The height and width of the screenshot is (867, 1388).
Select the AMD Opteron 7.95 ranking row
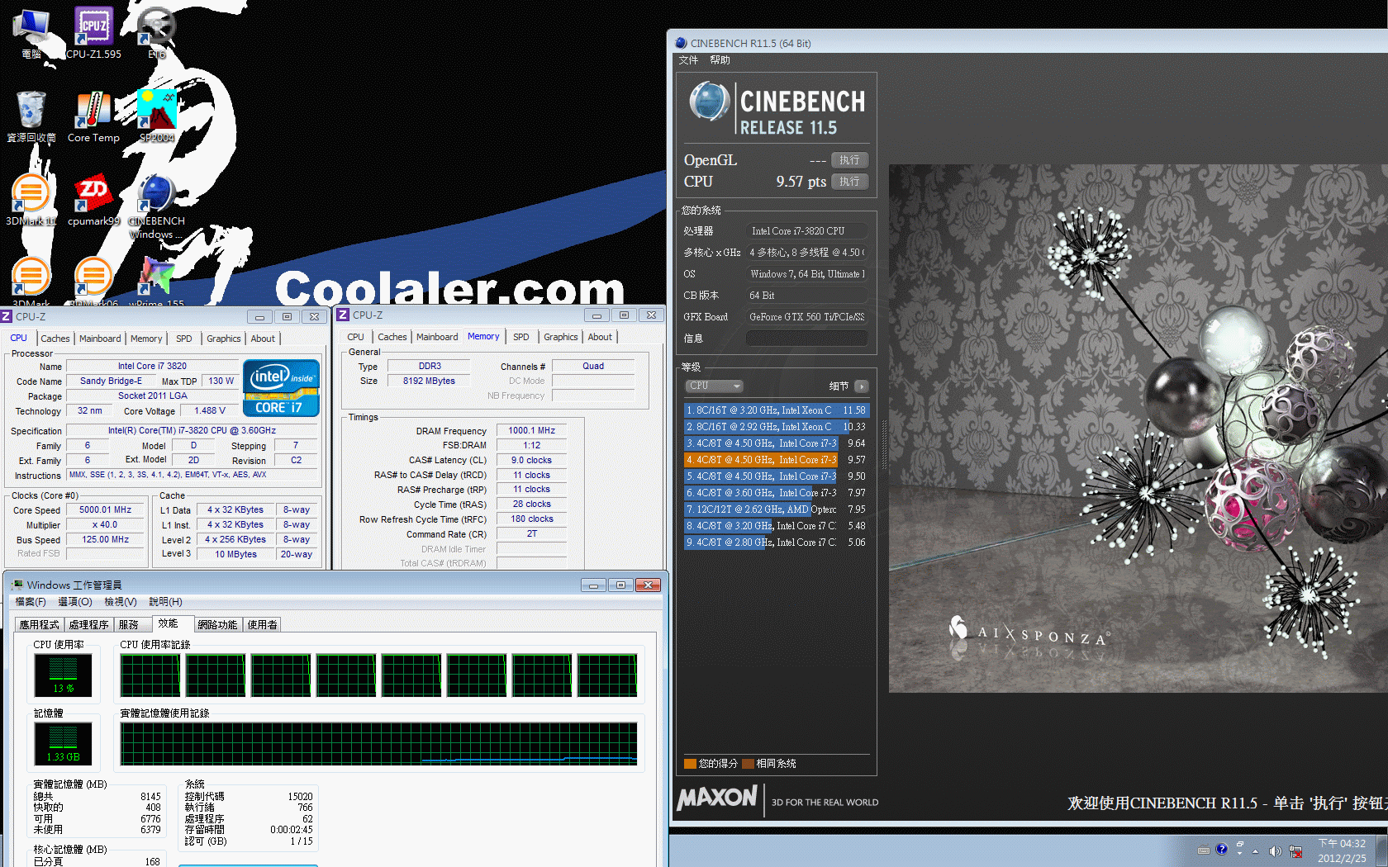776,509
